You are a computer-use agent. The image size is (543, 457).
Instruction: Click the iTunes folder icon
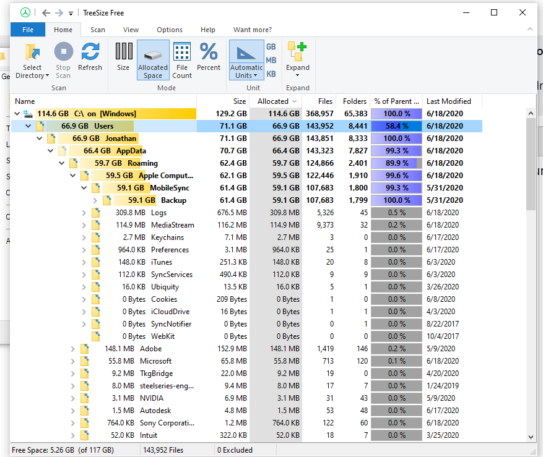tap(96, 262)
